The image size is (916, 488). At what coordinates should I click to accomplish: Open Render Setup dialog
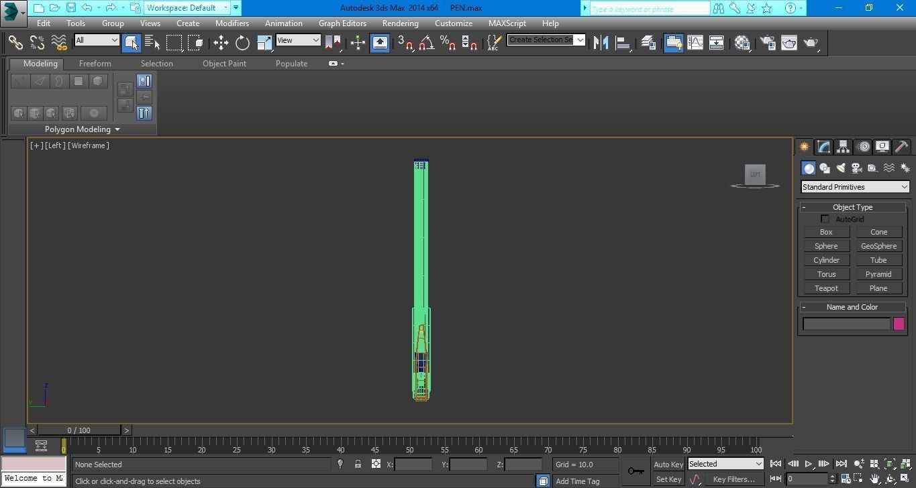pyautogui.click(x=767, y=42)
